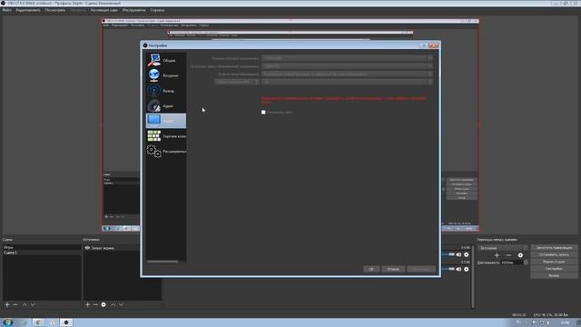Click the transition duration stepper arrows
This screenshot has width=581, height=327.
coord(526,263)
